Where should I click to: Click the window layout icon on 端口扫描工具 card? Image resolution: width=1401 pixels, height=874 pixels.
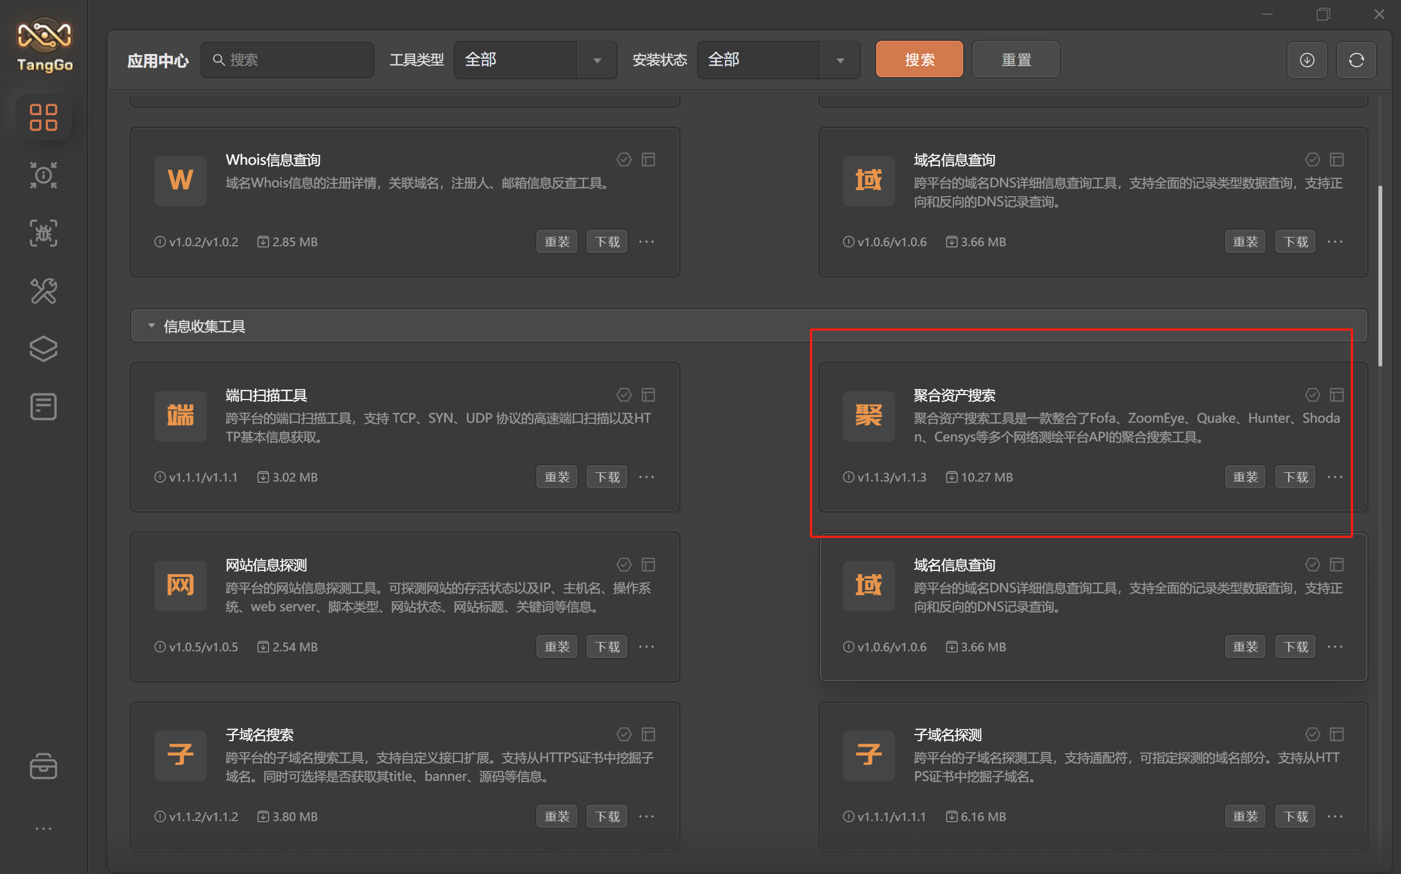pyautogui.click(x=648, y=395)
